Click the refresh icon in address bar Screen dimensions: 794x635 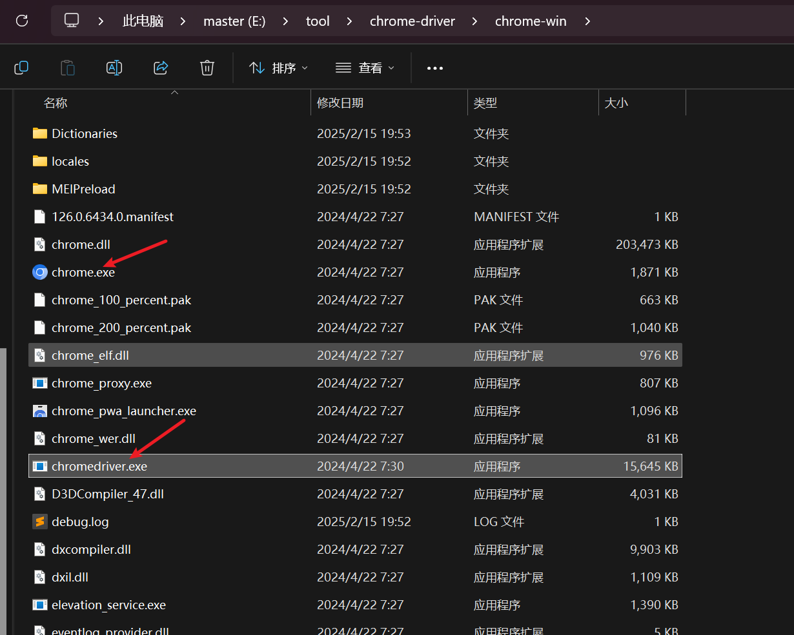(x=22, y=21)
